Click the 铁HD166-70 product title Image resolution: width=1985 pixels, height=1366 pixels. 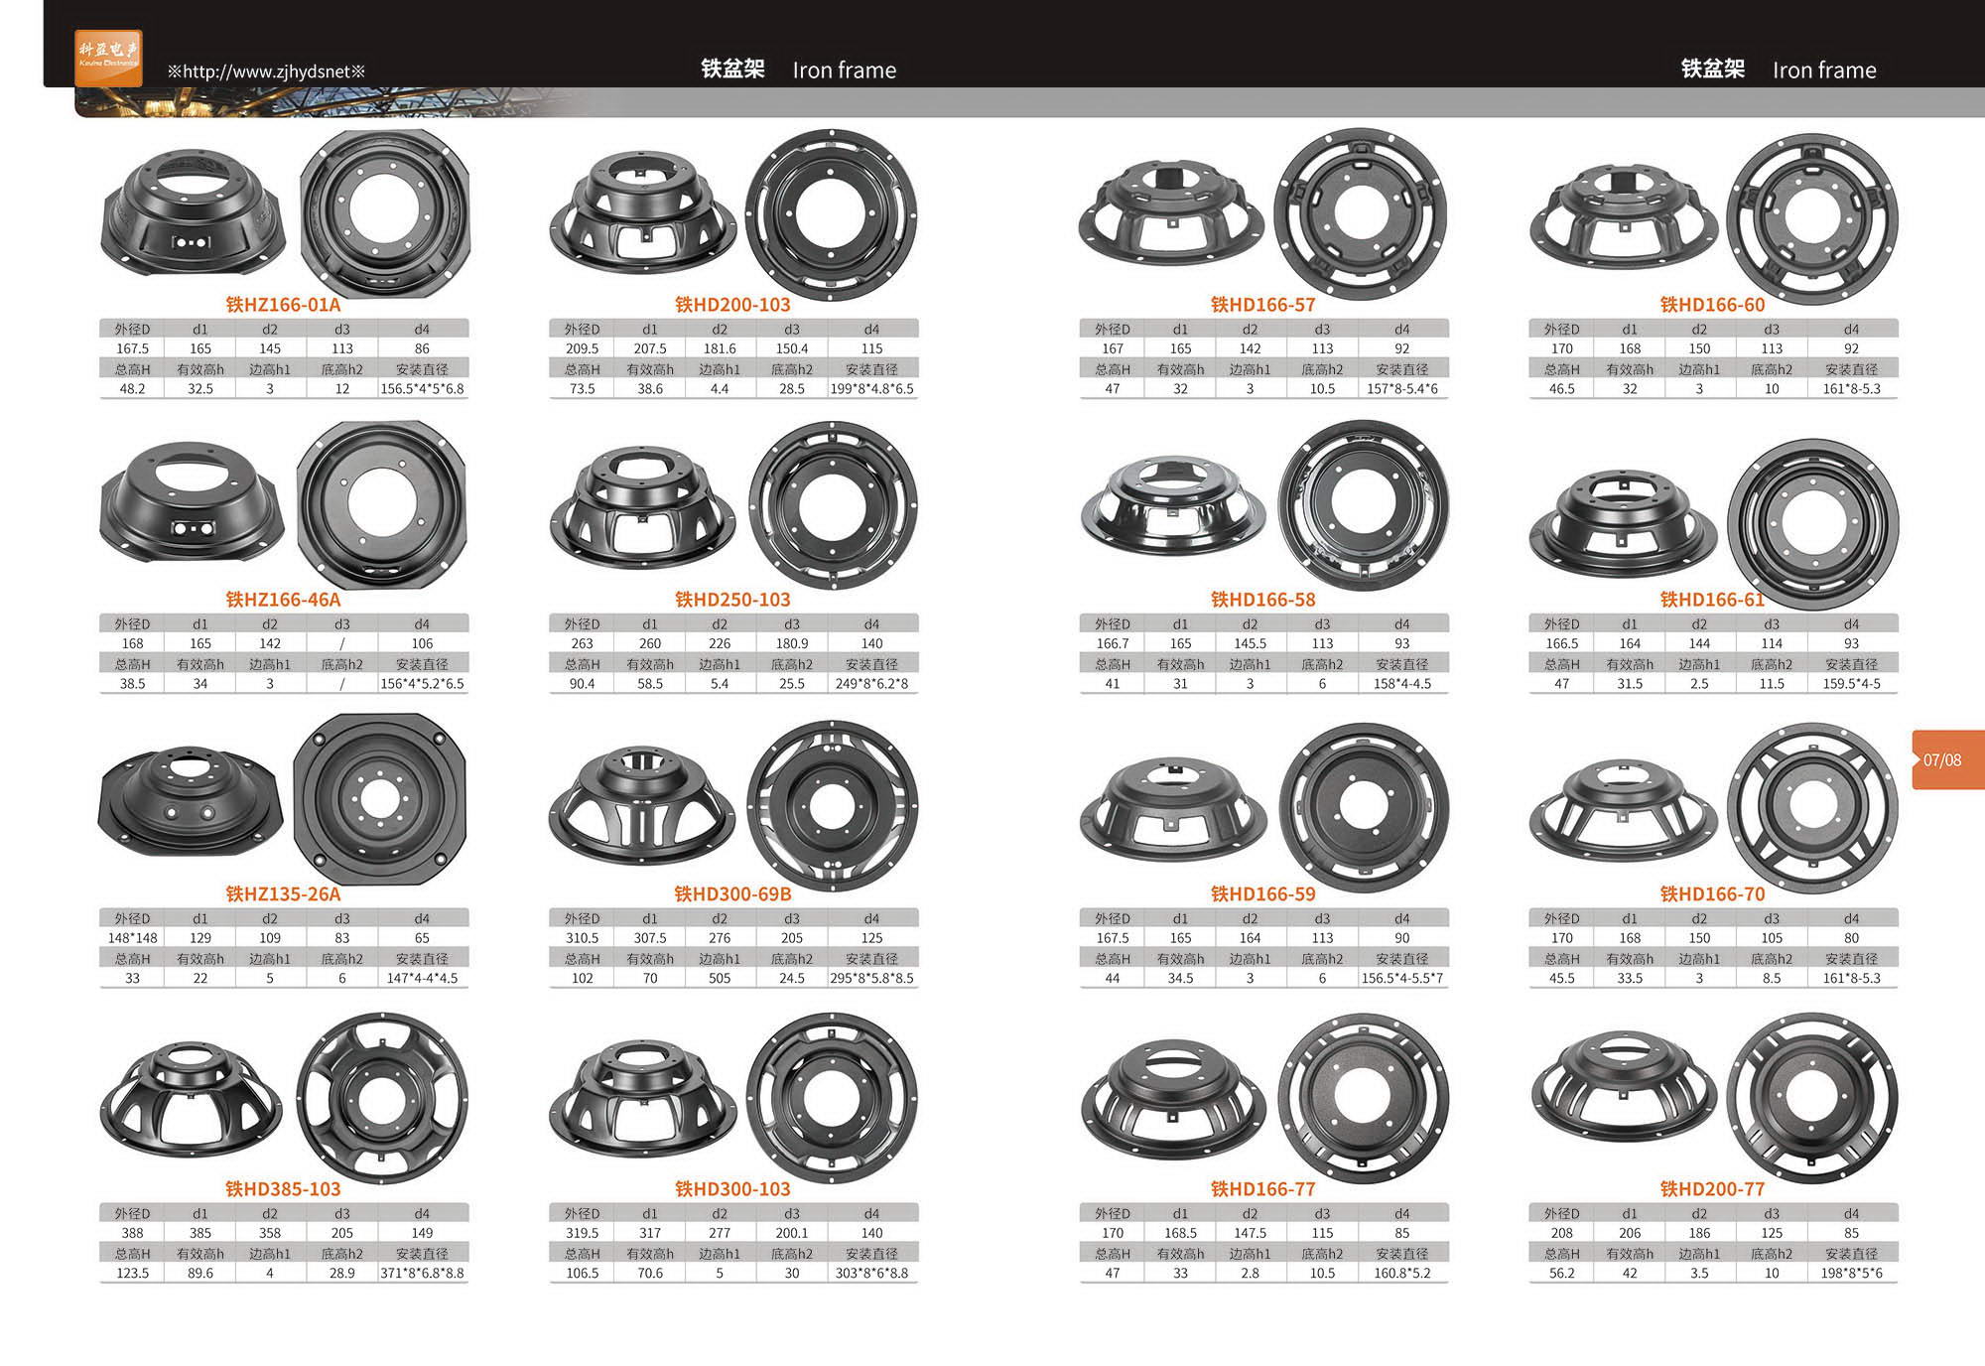pos(1712,893)
